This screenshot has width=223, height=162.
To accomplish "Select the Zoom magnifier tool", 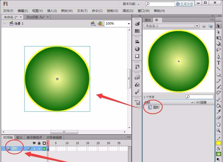I will click(218, 130).
